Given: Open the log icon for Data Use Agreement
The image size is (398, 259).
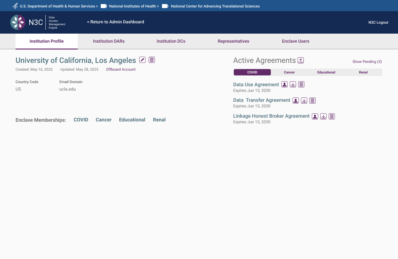Looking at the screenshot, I should pyautogui.click(x=301, y=84).
